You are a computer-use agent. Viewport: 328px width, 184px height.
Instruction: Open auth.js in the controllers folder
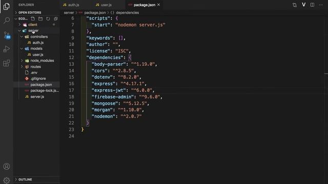pyautogui.click(x=38, y=42)
